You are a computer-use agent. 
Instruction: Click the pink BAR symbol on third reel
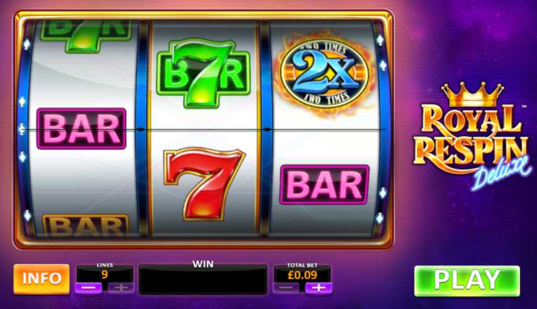(x=324, y=185)
